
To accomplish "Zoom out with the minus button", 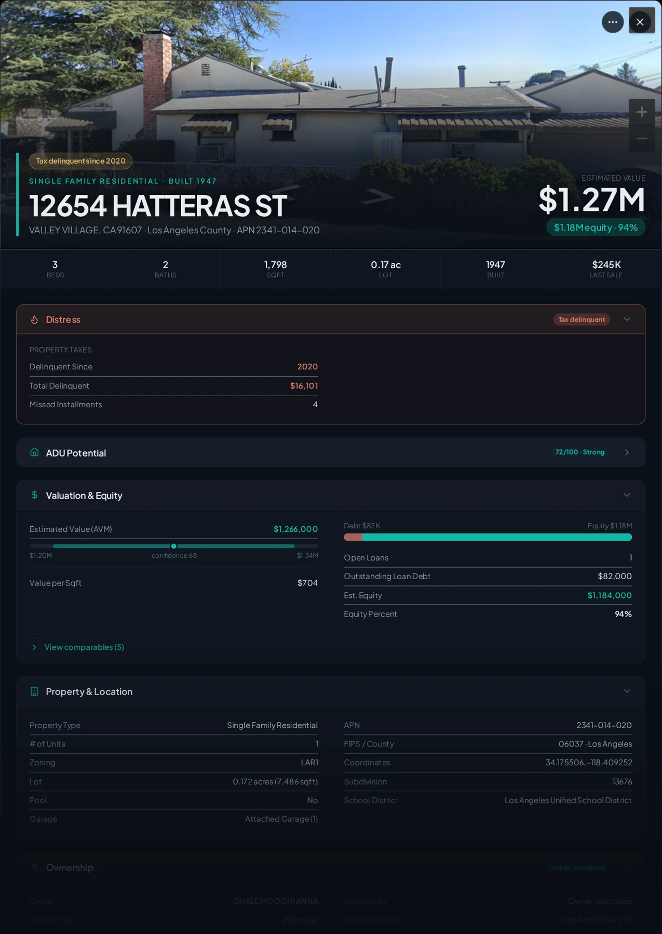I will 642,139.
